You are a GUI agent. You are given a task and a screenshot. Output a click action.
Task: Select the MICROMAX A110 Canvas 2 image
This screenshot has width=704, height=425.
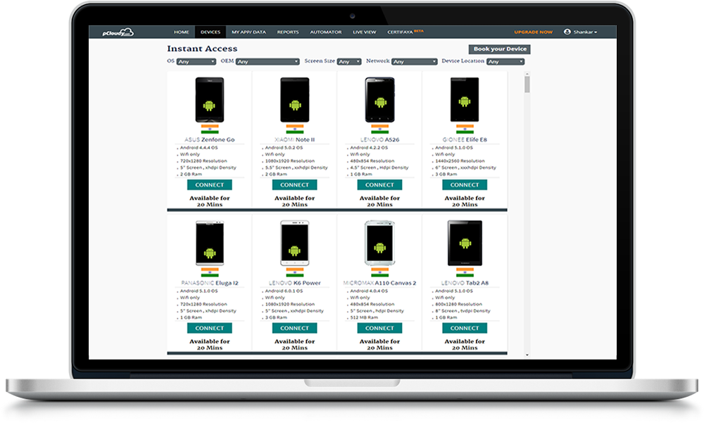tap(380, 243)
